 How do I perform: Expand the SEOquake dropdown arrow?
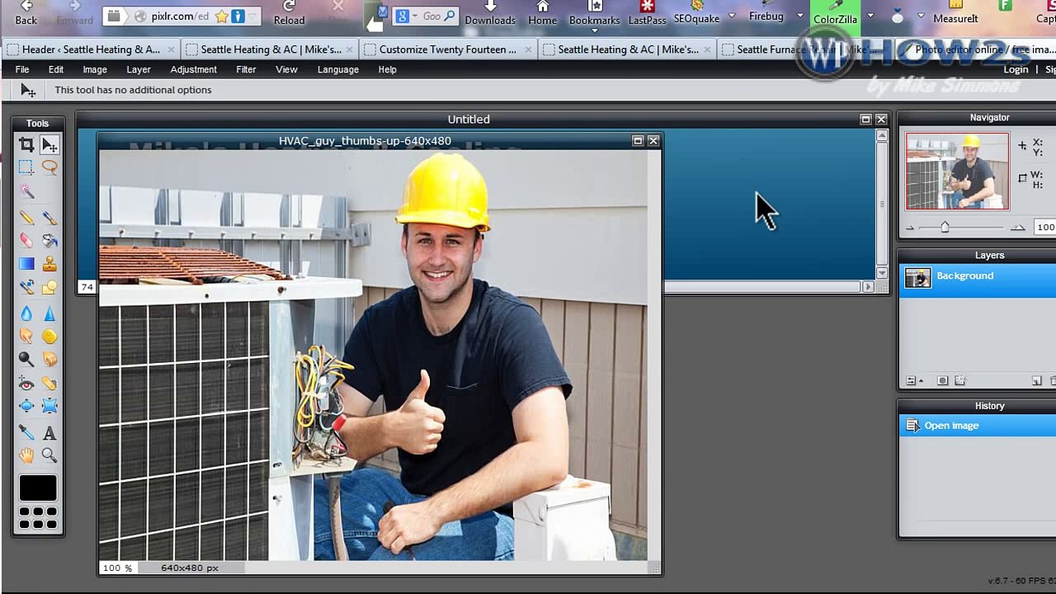pos(731,16)
